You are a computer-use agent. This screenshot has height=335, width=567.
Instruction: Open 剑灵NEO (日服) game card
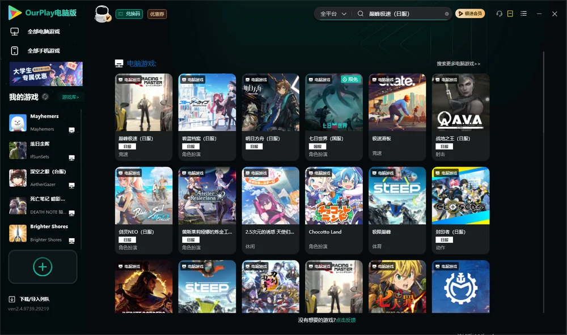coord(143,211)
